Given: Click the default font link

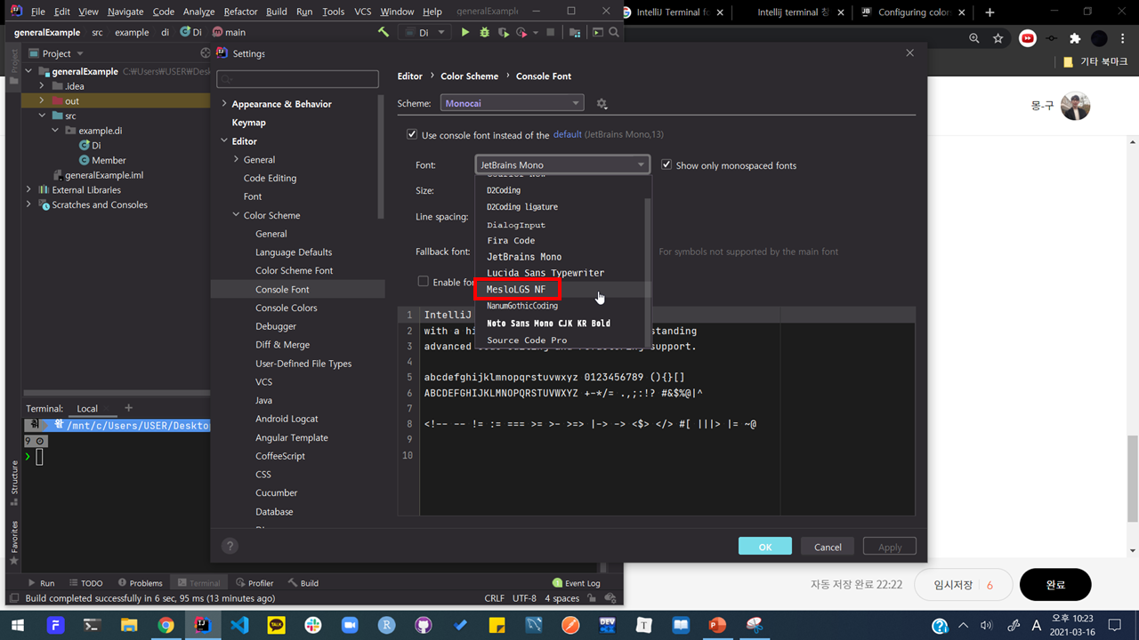Looking at the screenshot, I should coord(567,134).
